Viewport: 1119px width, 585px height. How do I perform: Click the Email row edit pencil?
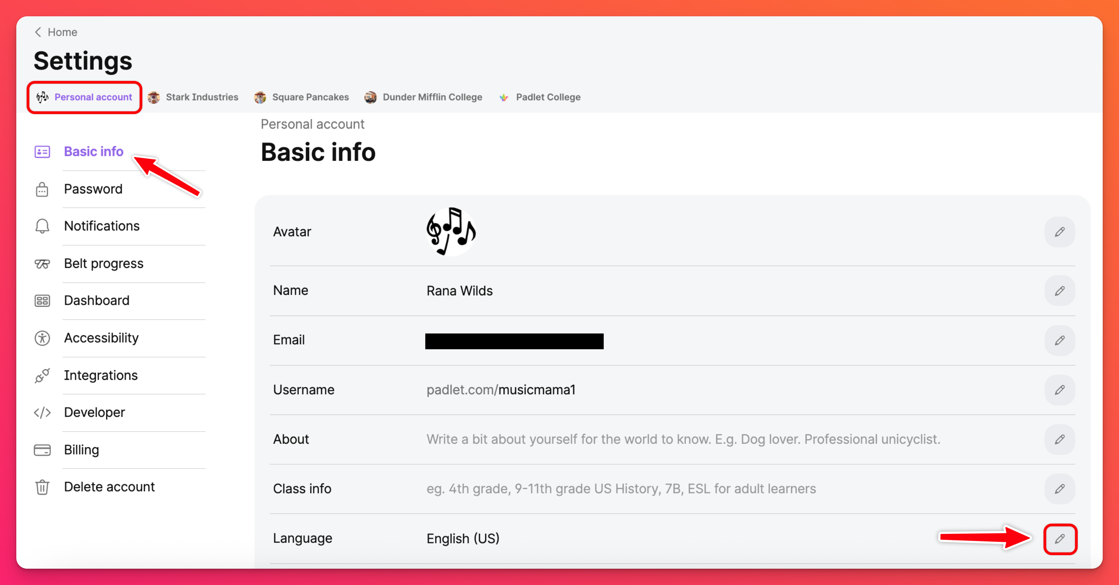point(1059,340)
